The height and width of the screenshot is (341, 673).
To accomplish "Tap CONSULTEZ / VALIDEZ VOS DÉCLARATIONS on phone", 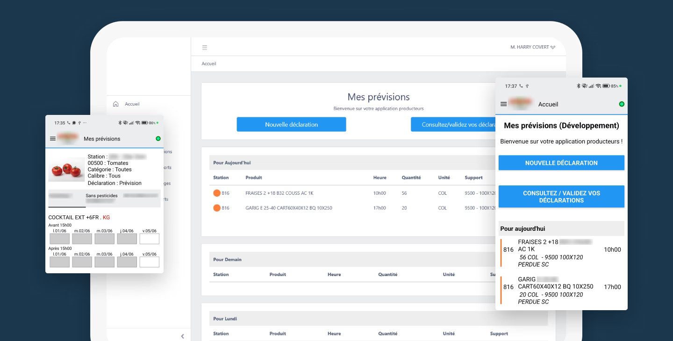I will click(561, 197).
